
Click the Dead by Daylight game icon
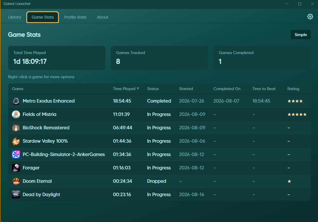point(16,195)
